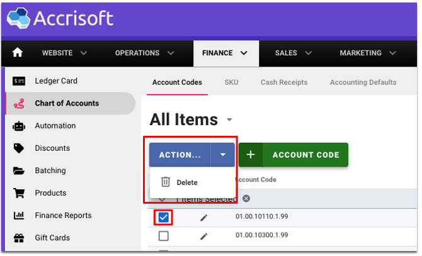Switch to the SKU tab
Image resolution: width=422 pixels, height=256 pixels.
pyautogui.click(x=231, y=82)
